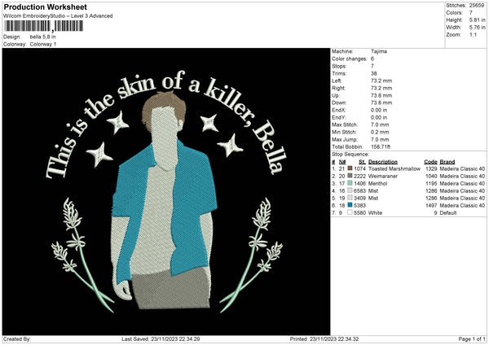Image resolution: width=489 pixels, height=345 pixels.
Task: Click the Created By label
Action: (17, 338)
